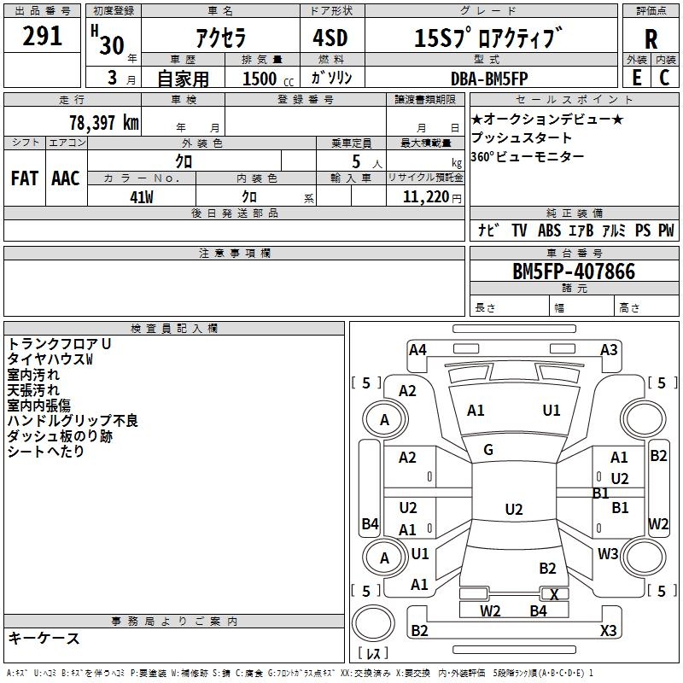This screenshot has width=683, height=683.
Task: Select the [レス] spare tire label
Action: (373, 653)
